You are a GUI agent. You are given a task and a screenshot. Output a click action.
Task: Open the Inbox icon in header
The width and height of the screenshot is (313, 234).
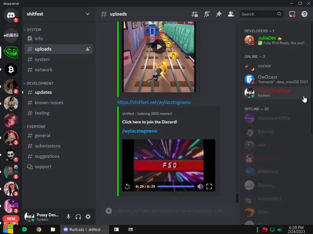pyautogui.click(x=292, y=14)
